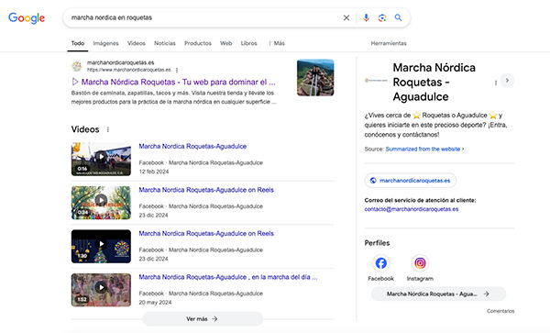
Task: Open the Facebook profile icon
Action: pyautogui.click(x=381, y=263)
